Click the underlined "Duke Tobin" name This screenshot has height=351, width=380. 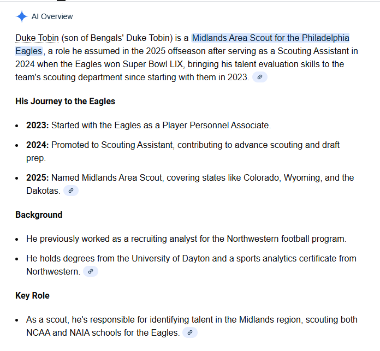tap(37, 38)
